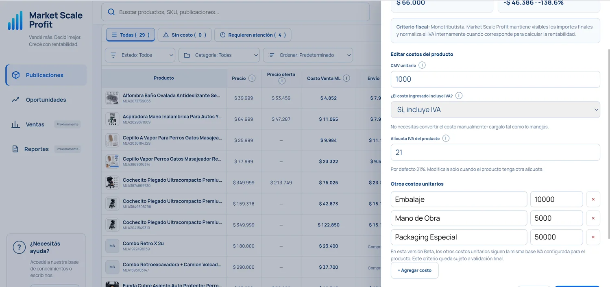610x287 pixels.
Task: Click the Packaging Especial amount 50000
Action: 557,237
